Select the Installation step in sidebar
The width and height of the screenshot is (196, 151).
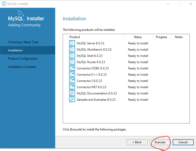tap(28, 50)
